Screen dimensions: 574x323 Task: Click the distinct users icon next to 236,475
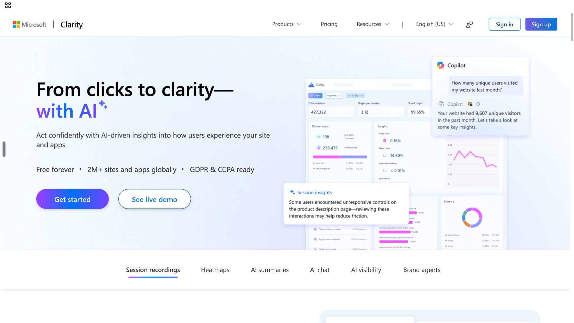[x=319, y=148]
